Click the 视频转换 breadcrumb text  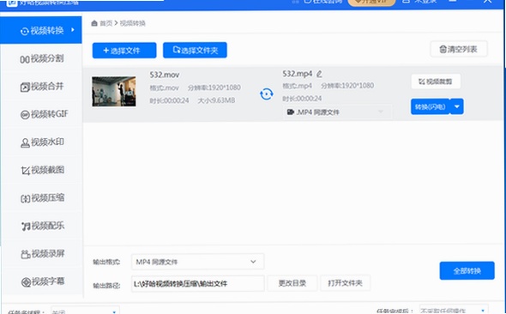click(x=133, y=23)
